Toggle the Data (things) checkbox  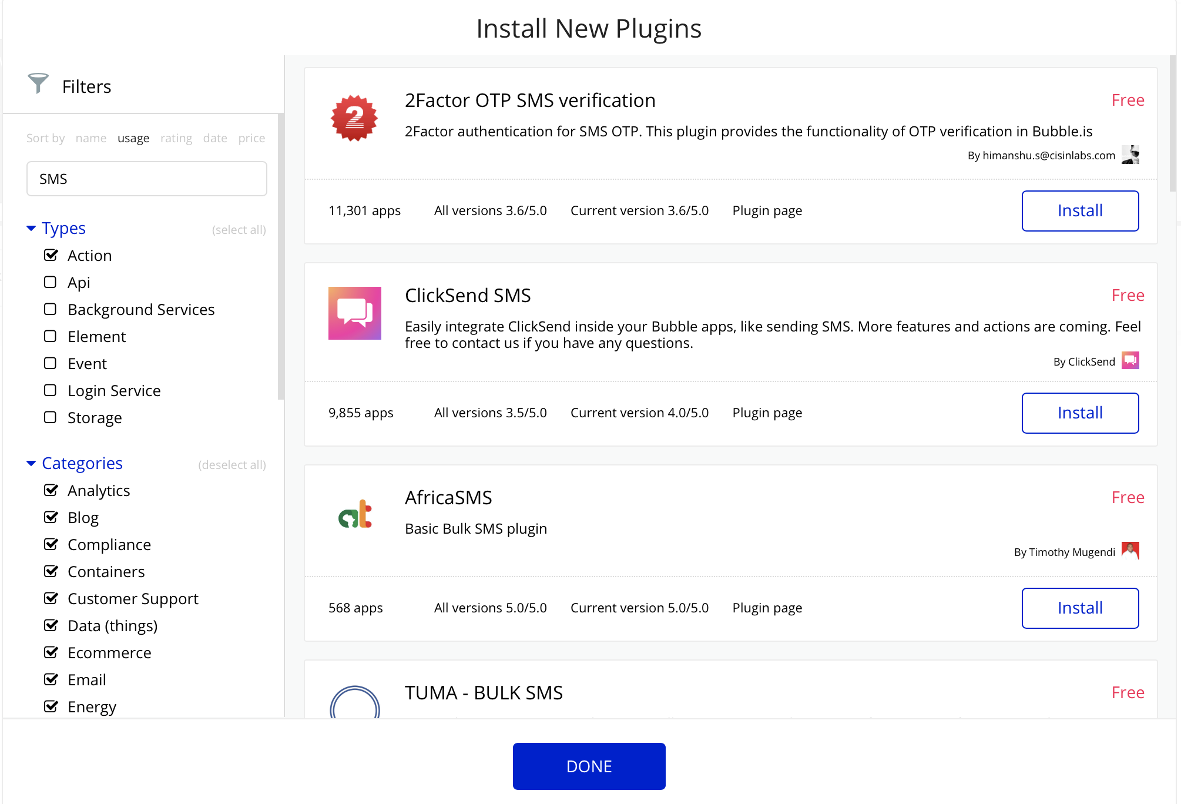(51, 625)
